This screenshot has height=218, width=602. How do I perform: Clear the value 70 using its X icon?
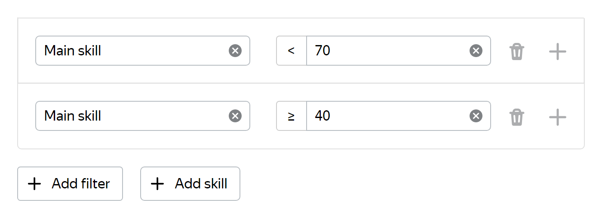476,51
